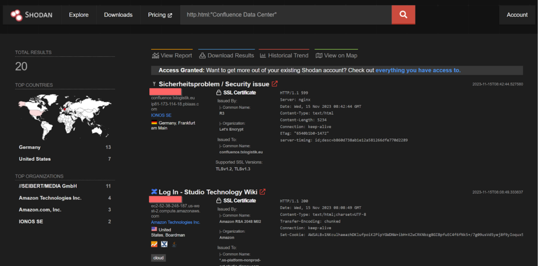Image resolution: width=538 pixels, height=266 pixels.
Task: Click the Historical Trend bar chart icon
Action: 263,56
